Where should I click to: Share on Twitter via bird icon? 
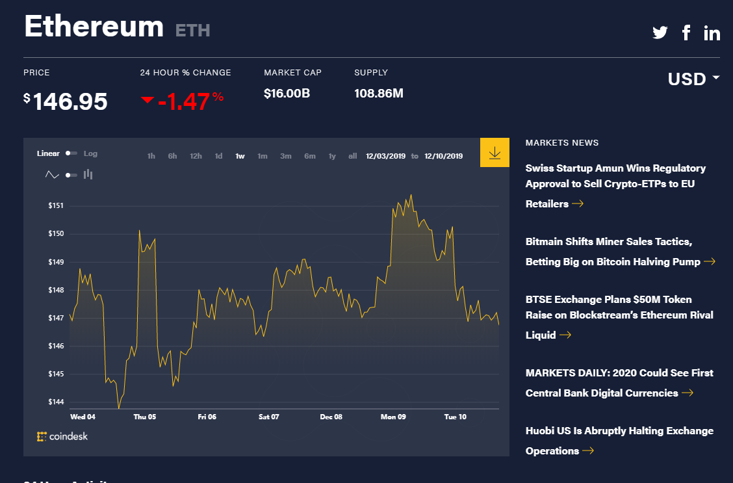tap(660, 33)
